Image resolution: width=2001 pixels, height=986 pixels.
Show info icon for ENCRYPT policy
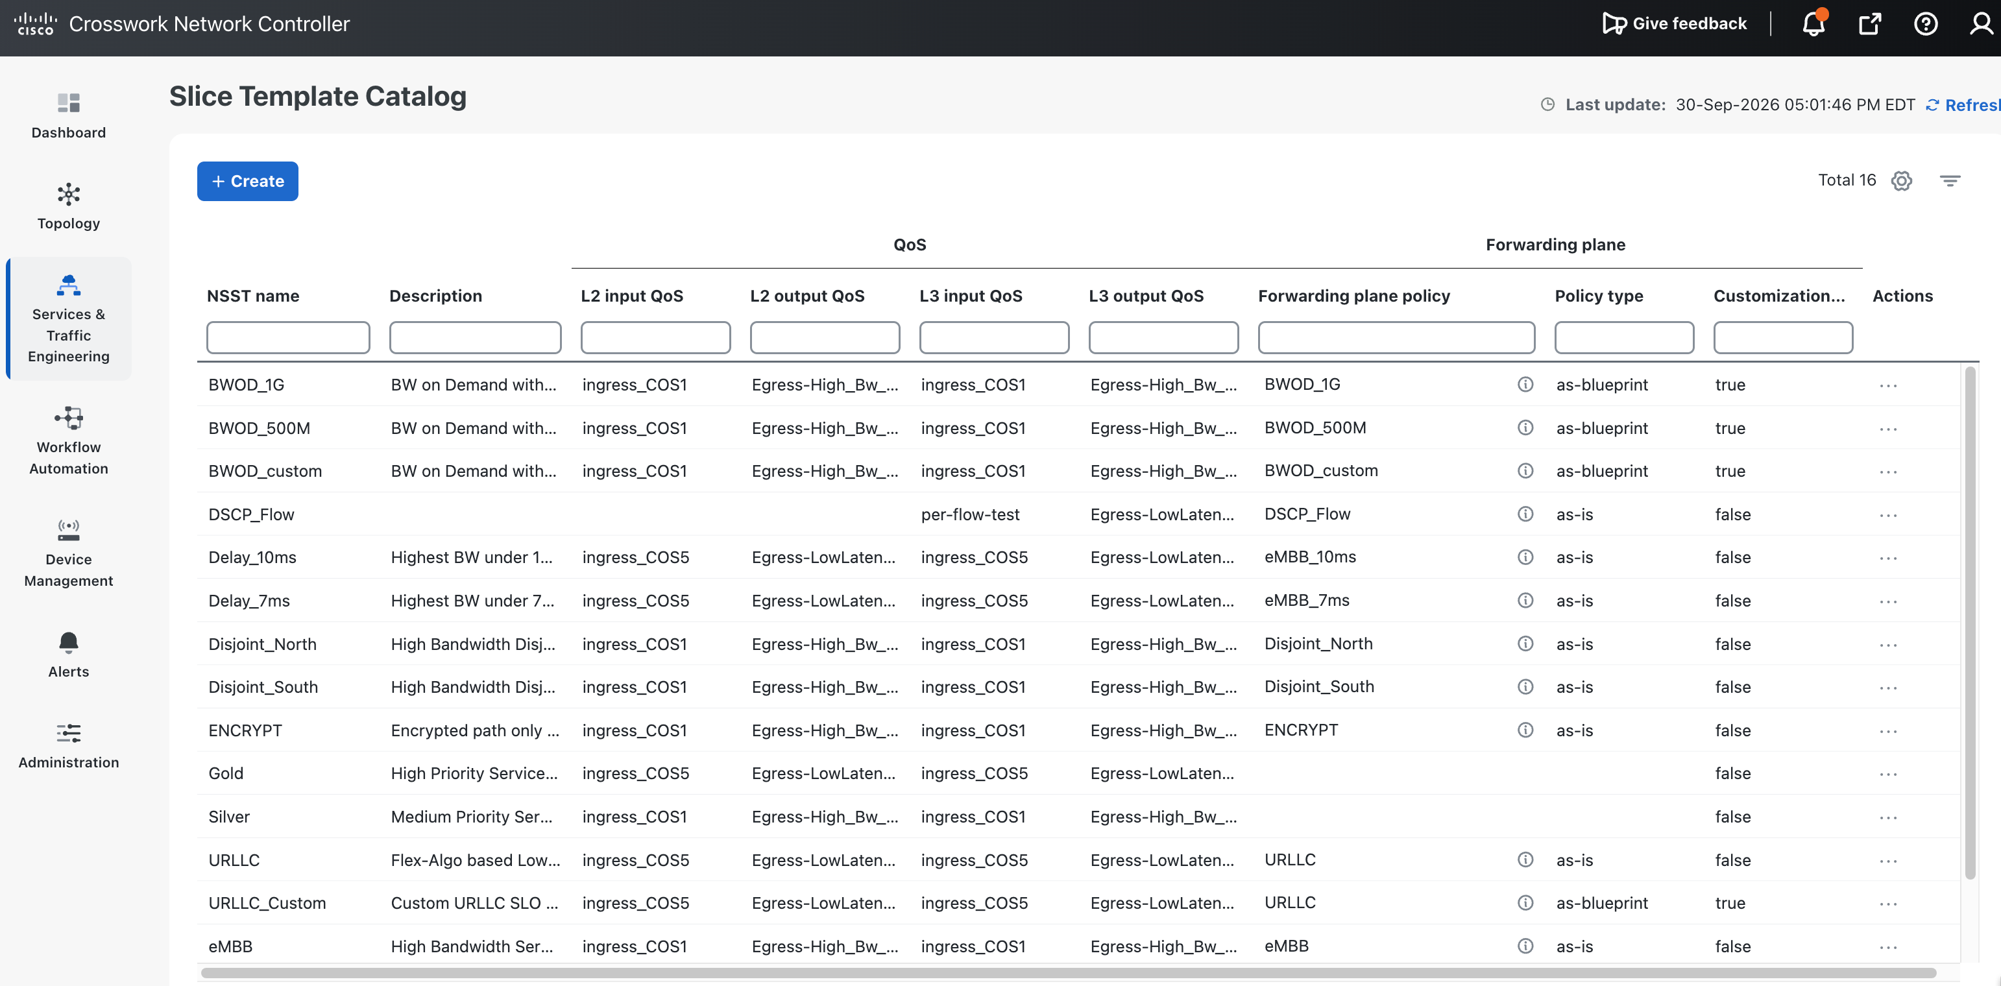point(1525,730)
